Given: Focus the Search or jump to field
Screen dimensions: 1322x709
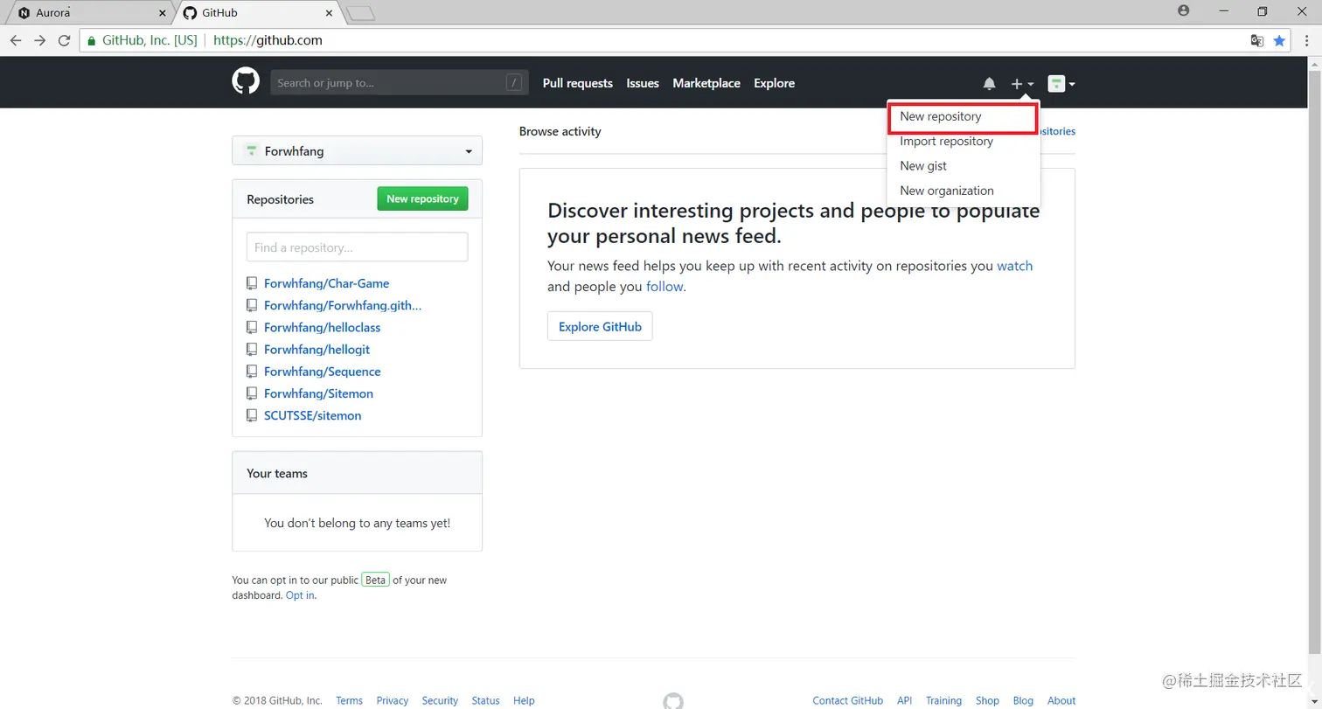Looking at the screenshot, I should [x=400, y=83].
